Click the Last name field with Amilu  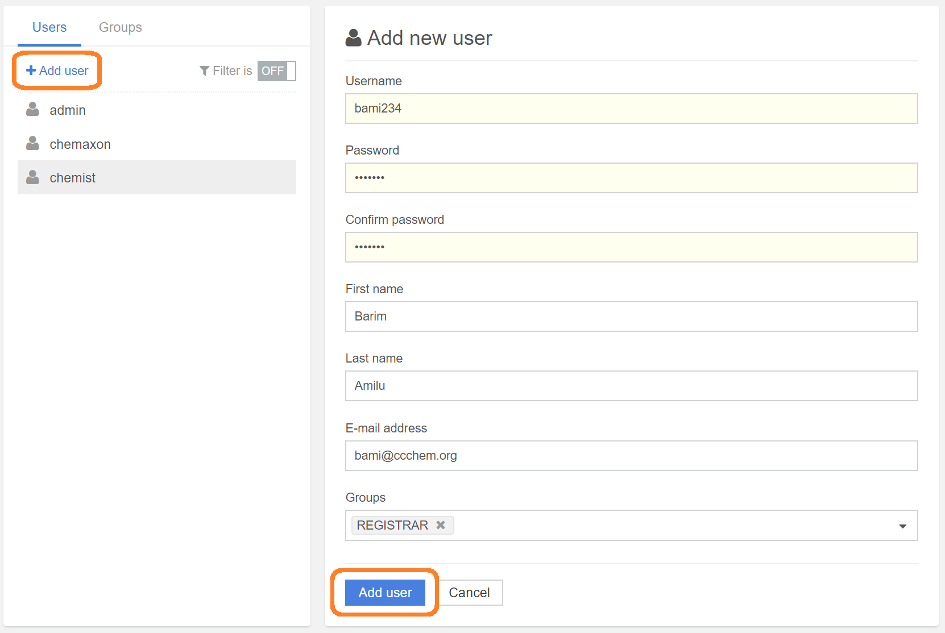click(x=631, y=386)
